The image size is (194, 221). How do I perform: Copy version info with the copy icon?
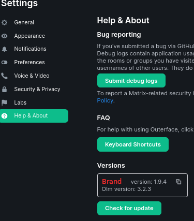178,182
